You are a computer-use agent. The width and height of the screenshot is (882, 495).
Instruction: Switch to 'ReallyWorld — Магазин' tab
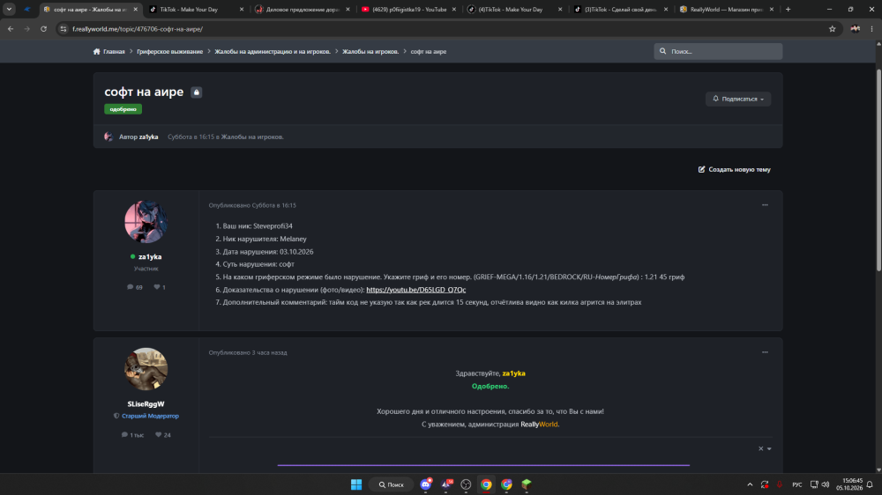coord(726,9)
